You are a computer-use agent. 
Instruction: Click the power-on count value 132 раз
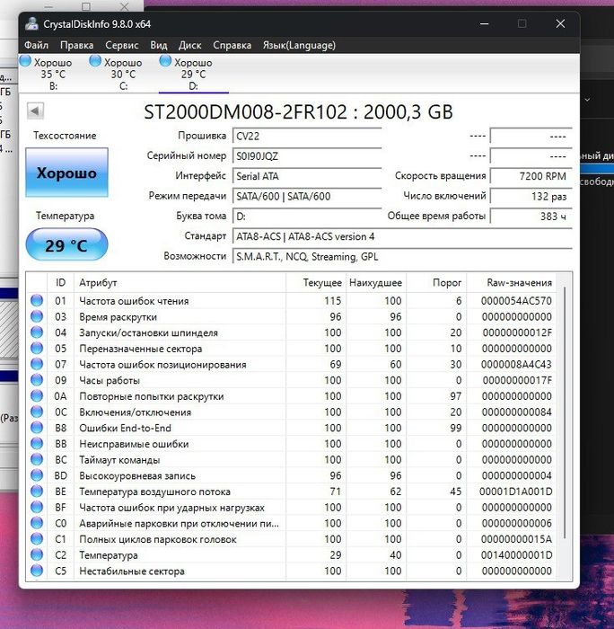click(531, 196)
